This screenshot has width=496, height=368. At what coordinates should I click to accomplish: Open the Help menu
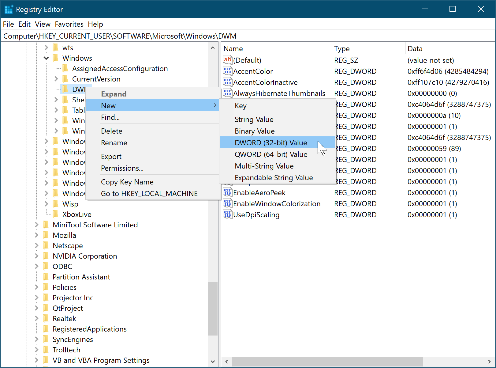(x=95, y=24)
